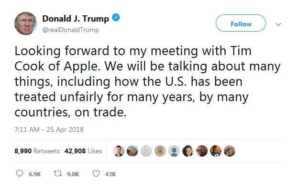
Task: Click the default gray silhouette liker avatar
Action: pyautogui.click(x=174, y=151)
